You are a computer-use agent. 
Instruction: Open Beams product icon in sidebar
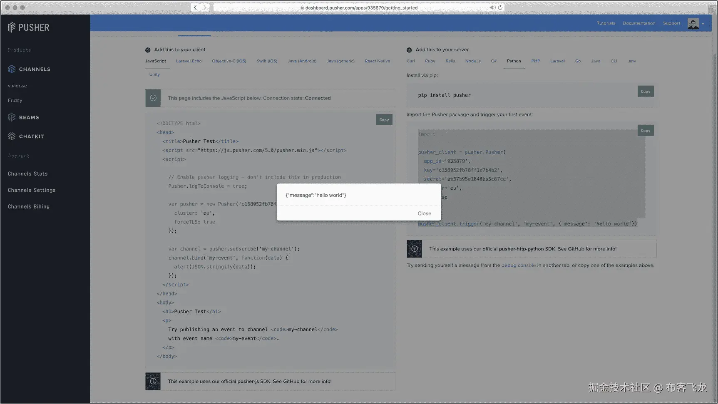click(x=12, y=117)
